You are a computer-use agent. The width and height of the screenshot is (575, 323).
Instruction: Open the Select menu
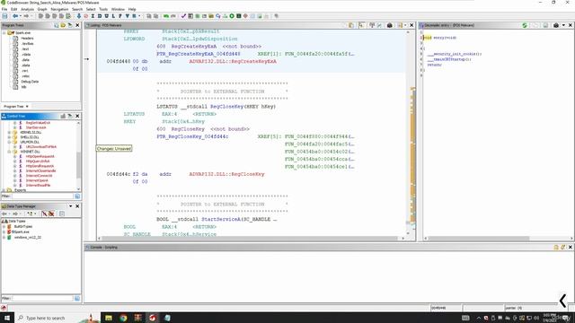(x=91, y=9)
